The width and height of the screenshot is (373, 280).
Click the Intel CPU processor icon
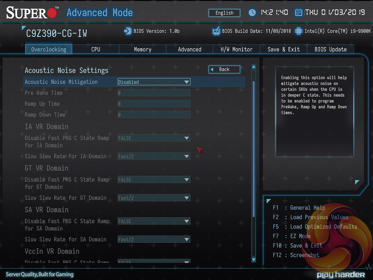point(299,31)
